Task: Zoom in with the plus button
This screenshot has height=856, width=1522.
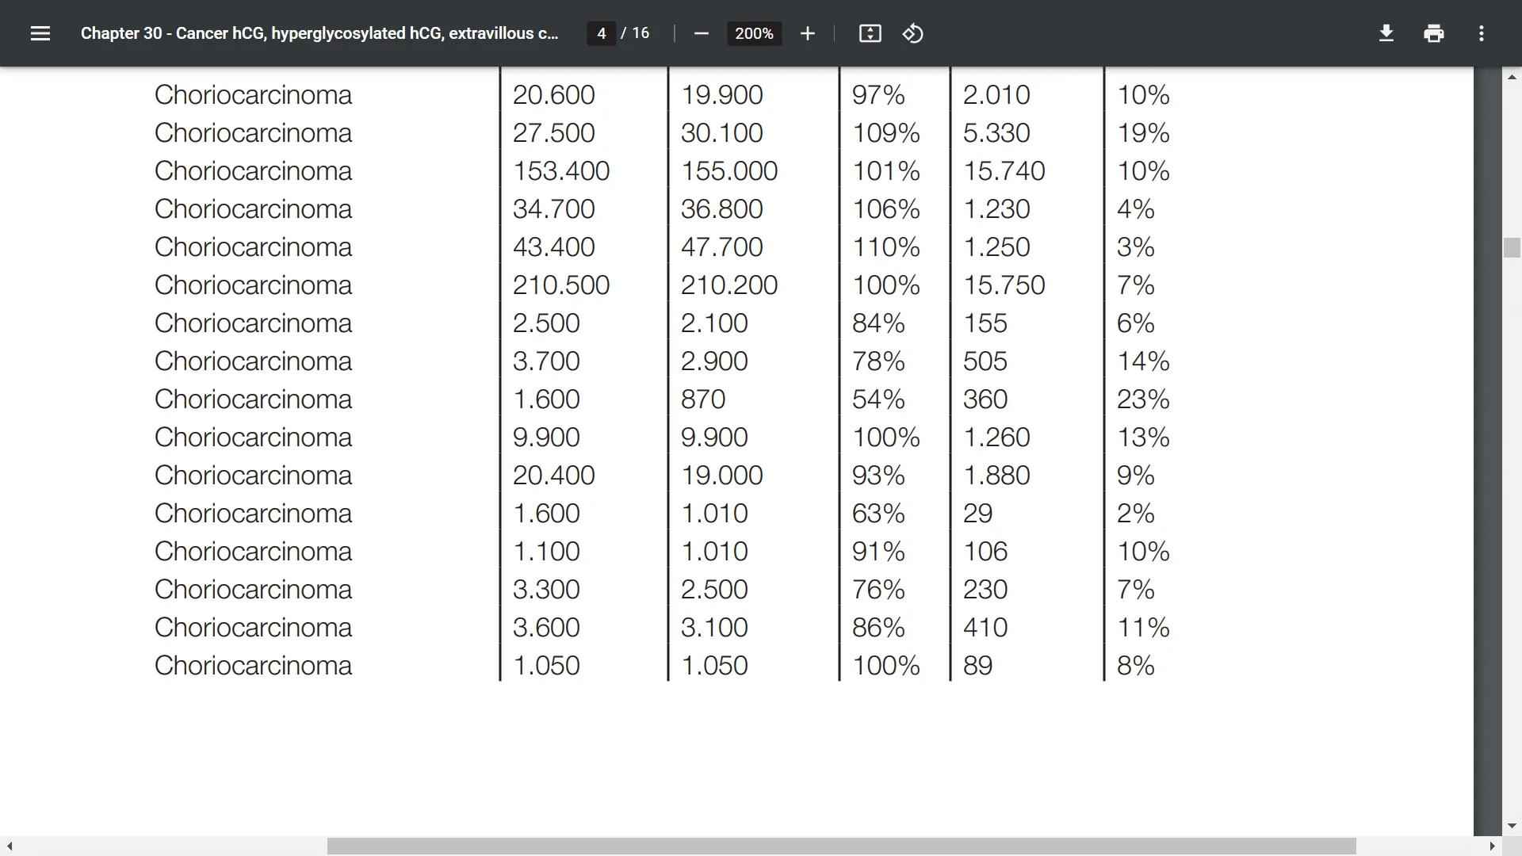Action: click(807, 33)
